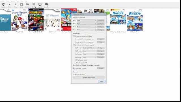Select Passthrough a Bluetooth adapter radio
This screenshot has height=102, width=181.
pos(74,36)
